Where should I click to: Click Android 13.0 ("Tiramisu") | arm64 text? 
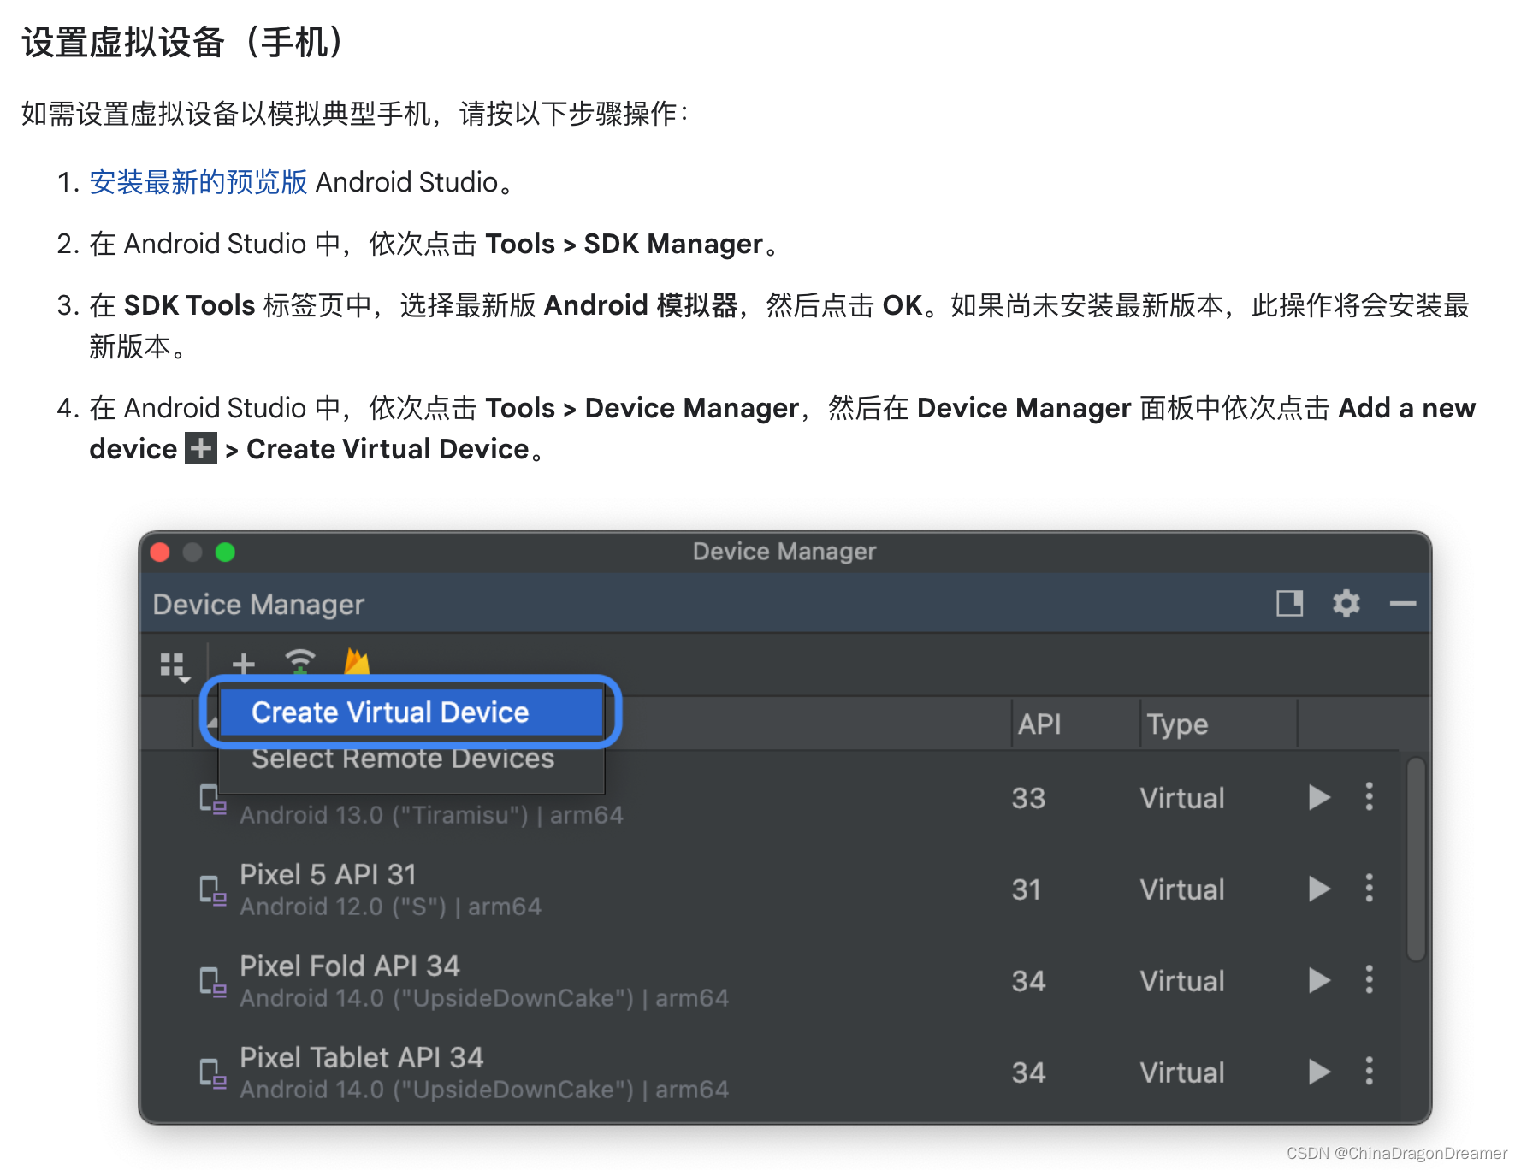click(x=431, y=815)
